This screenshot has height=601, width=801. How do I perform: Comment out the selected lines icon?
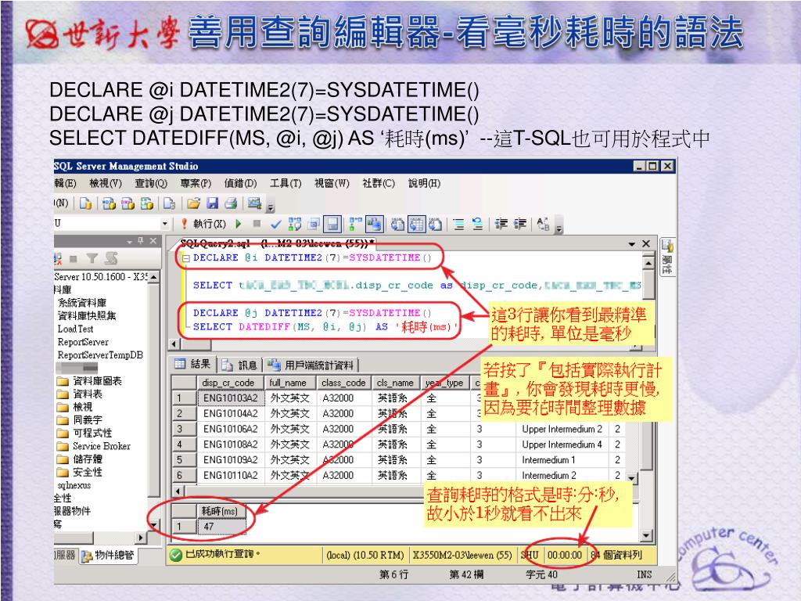pyautogui.click(x=458, y=224)
